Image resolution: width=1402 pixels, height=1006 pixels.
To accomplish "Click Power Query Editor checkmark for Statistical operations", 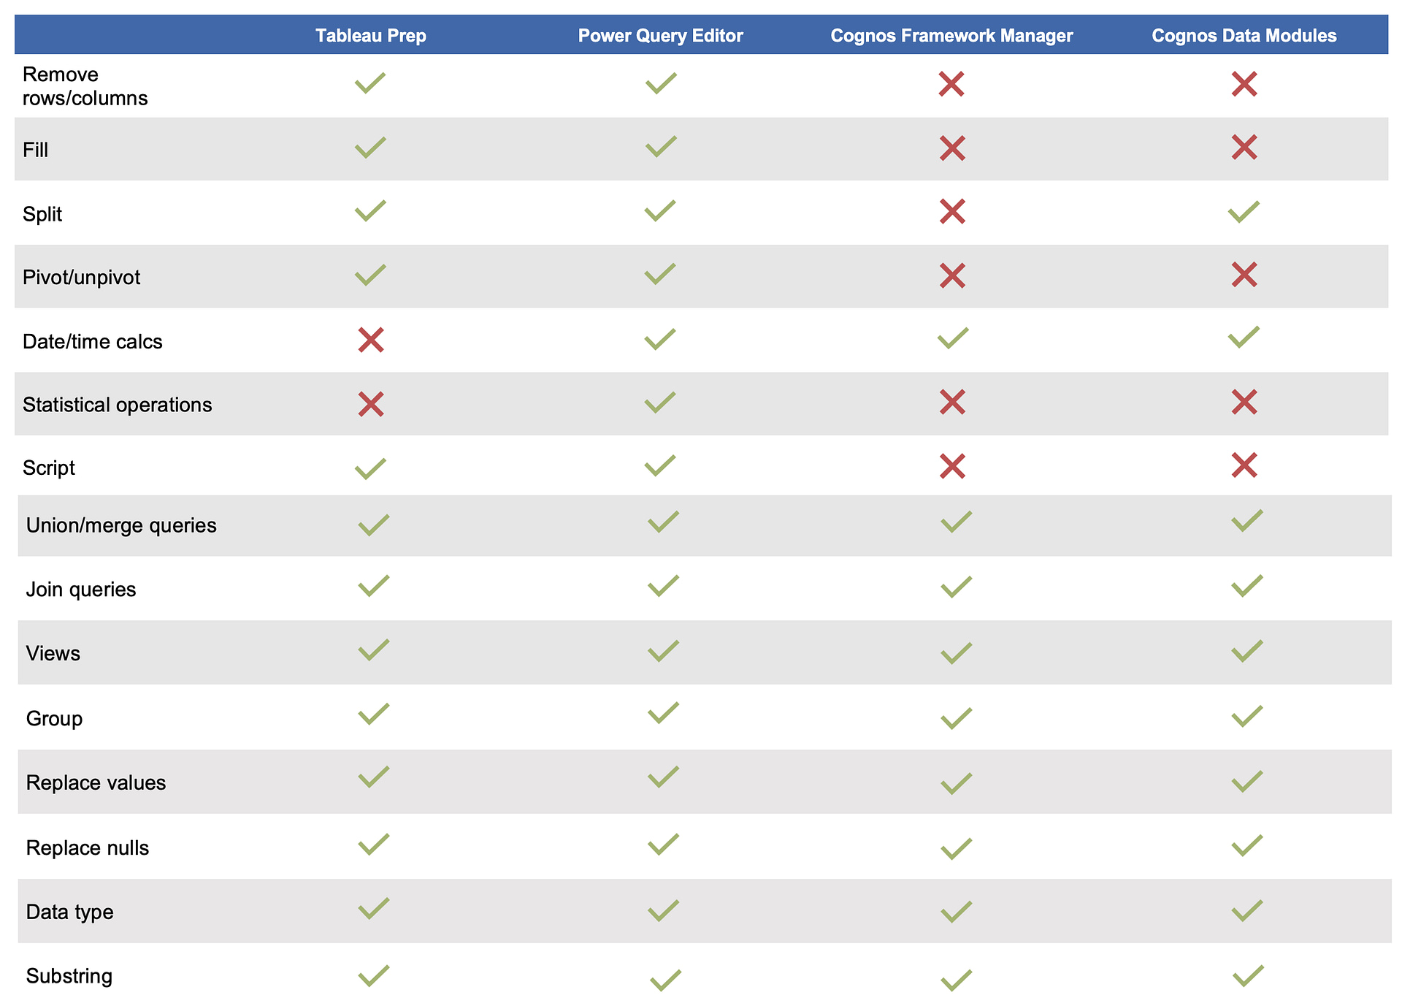I will tap(660, 403).
